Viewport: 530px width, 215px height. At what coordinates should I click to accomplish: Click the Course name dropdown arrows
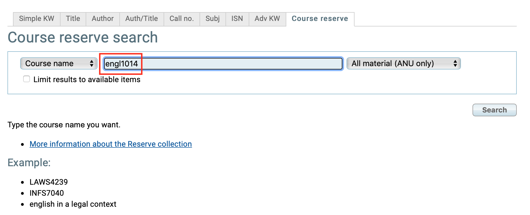point(92,63)
